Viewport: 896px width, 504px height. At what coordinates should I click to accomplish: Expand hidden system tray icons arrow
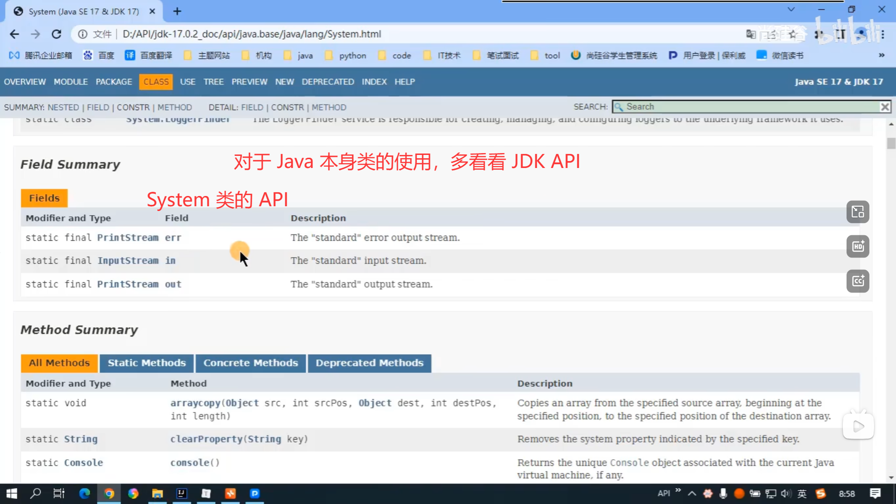(692, 493)
